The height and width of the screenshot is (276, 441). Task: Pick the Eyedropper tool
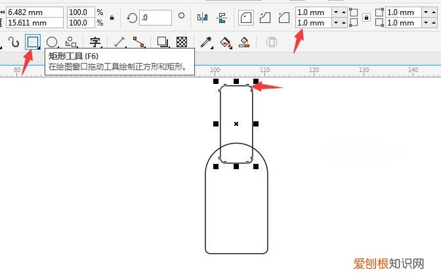pos(205,43)
